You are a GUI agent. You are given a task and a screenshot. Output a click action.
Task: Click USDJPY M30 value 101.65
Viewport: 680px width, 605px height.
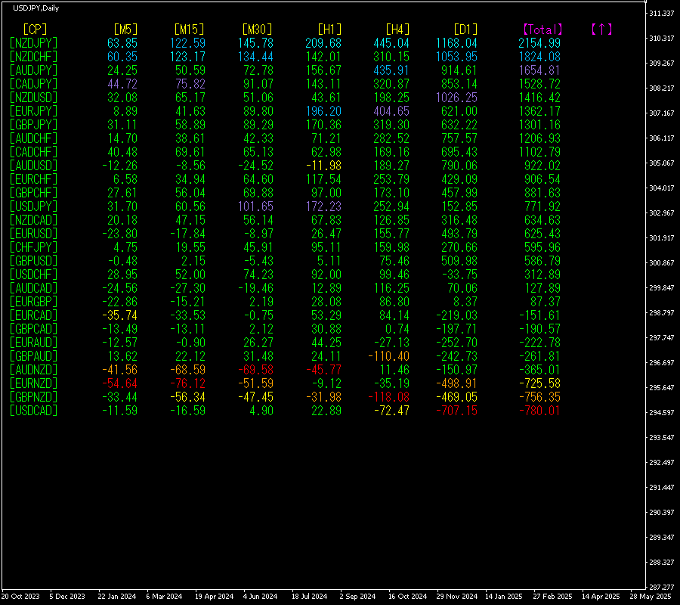coord(255,206)
